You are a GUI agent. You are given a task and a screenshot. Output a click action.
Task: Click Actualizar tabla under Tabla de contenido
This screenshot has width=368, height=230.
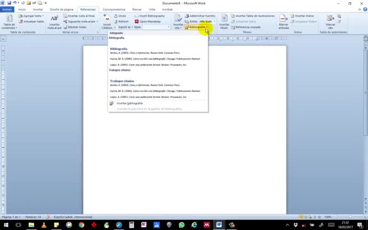[x=31, y=21]
